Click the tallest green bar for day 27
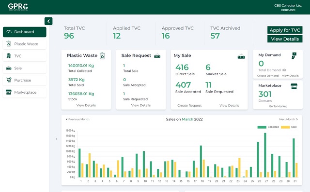The image size is (310, 192). tap(265, 155)
